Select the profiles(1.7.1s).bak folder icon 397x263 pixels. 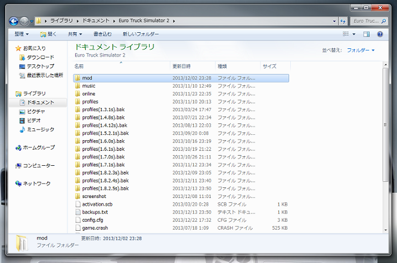tap(77, 165)
